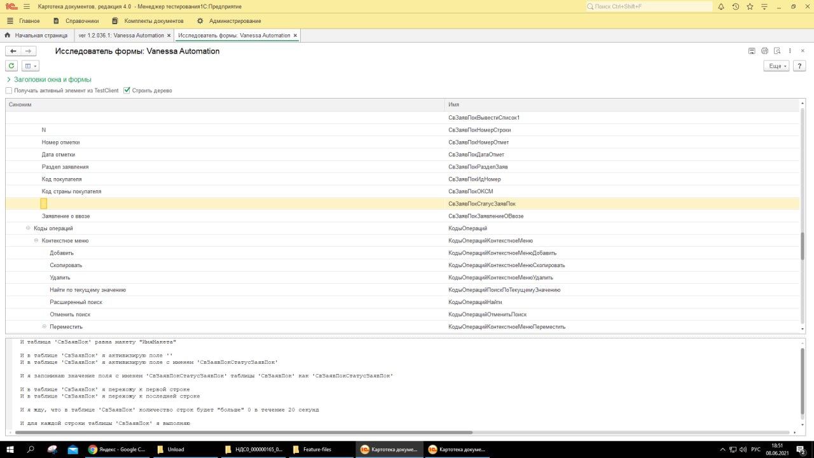Click the script pane vertical scrollbar
814x458 pixels.
click(x=803, y=382)
